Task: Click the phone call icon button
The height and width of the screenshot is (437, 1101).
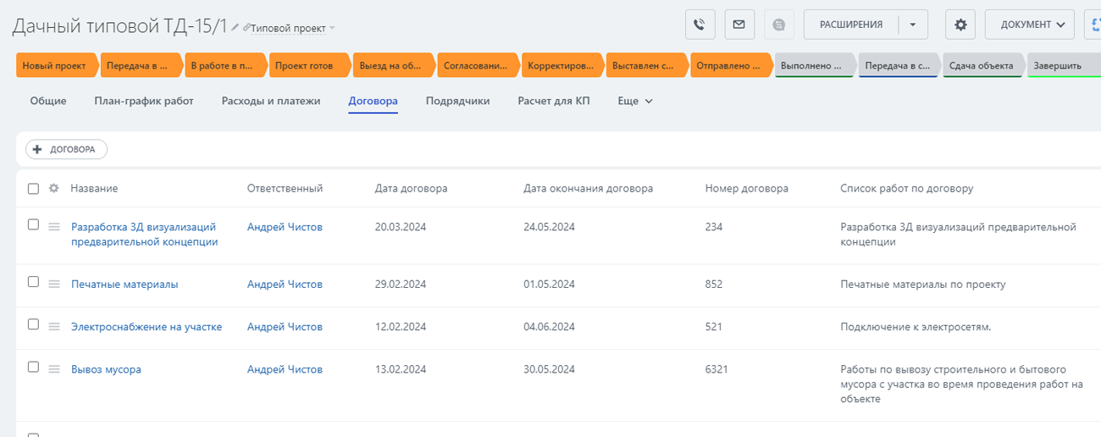Action: (x=700, y=25)
